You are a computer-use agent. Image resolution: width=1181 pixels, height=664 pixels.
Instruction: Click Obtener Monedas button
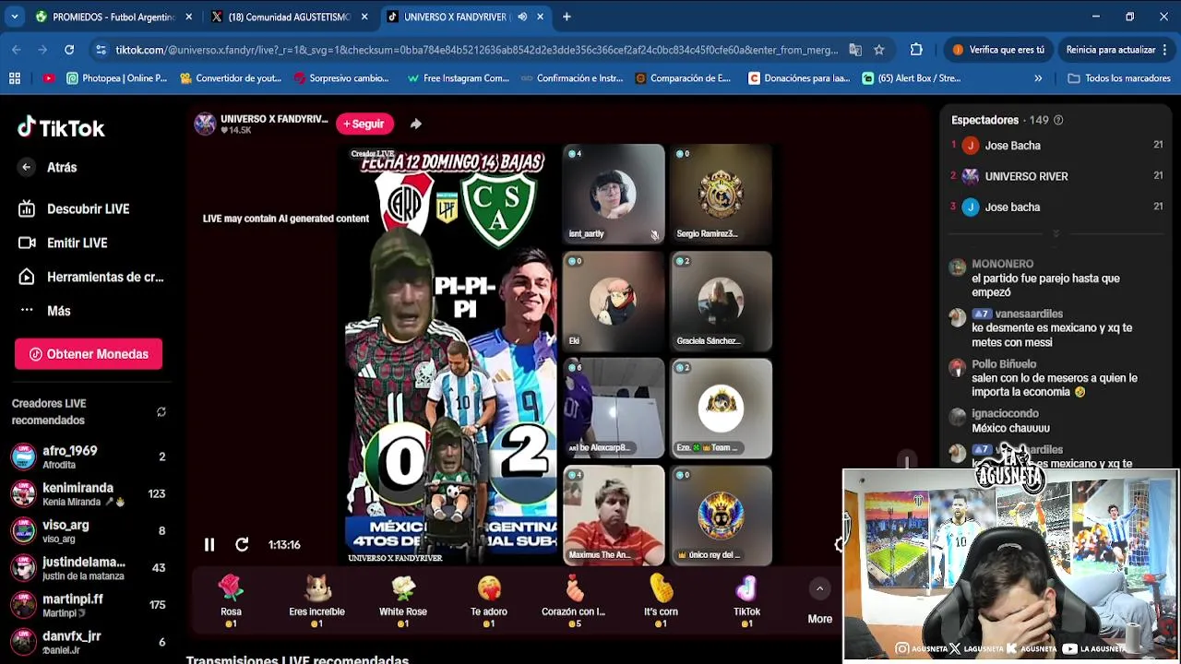[x=89, y=354]
